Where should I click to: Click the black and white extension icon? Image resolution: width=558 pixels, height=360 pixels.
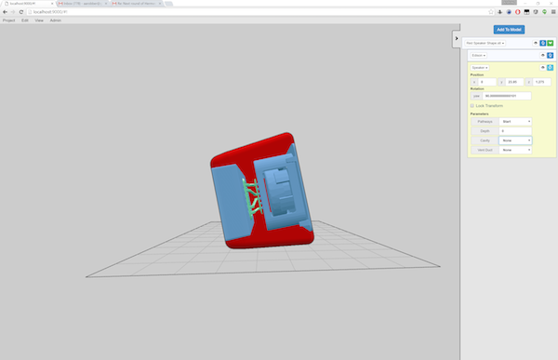[526, 12]
